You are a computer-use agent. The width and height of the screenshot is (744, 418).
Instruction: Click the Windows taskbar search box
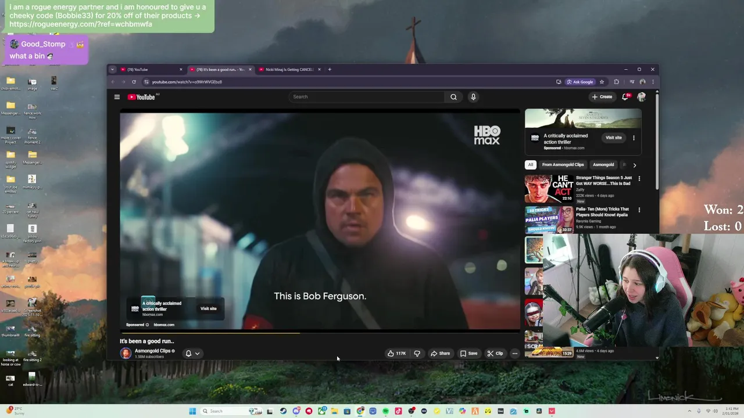click(231, 411)
